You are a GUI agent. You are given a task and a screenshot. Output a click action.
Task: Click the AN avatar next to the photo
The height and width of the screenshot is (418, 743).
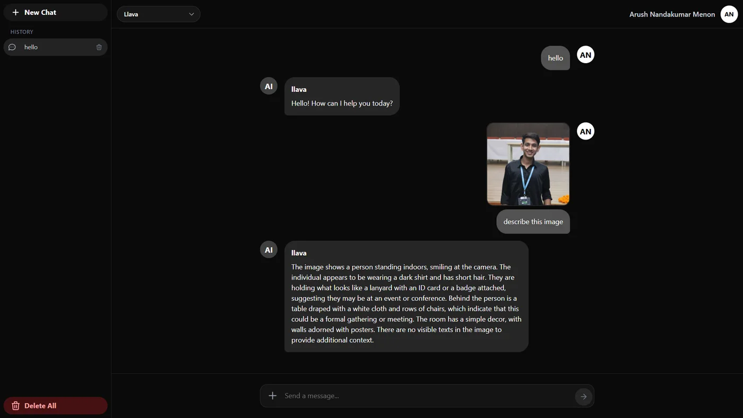(x=585, y=131)
